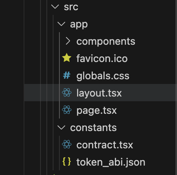Click the yellow star icon beside favicon.ico
This screenshot has width=177, height=175.
(x=66, y=58)
